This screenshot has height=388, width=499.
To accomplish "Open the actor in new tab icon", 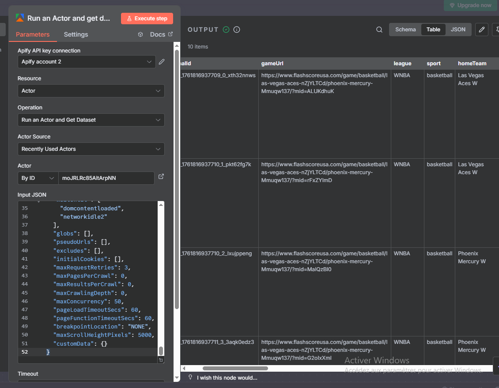I will (161, 177).
